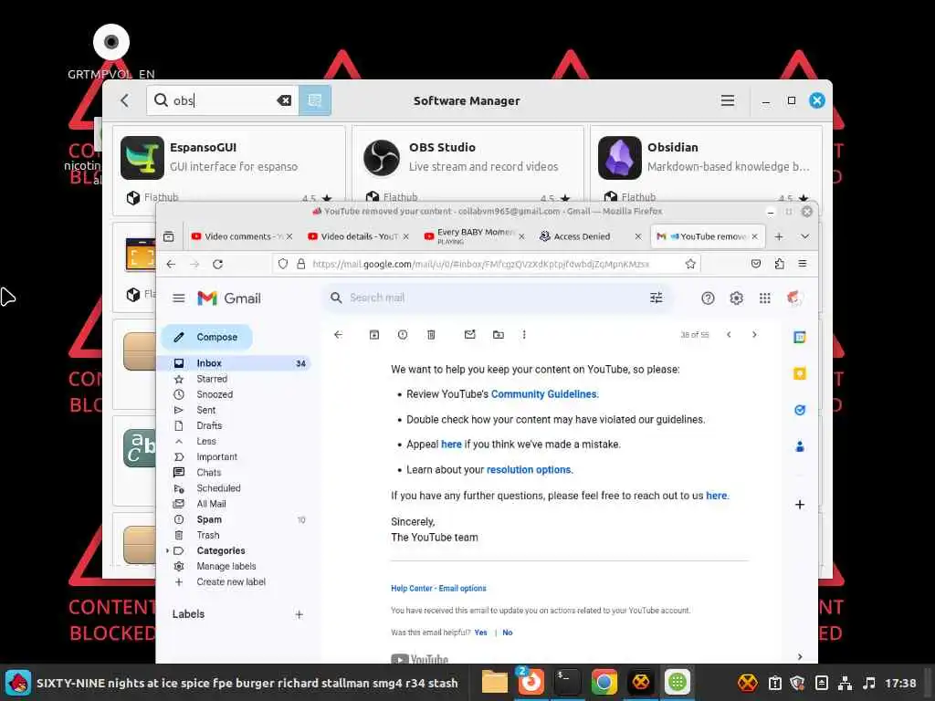Click the back arrow in Software Manager
Viewport: 935px width, 701px height.
click(x=124, y=100)
